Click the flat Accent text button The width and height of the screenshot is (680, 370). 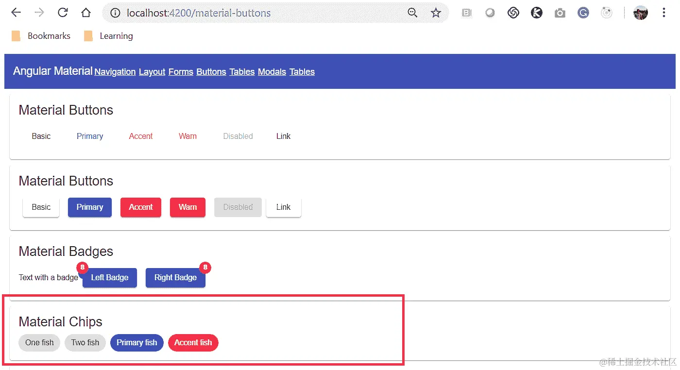click(141, 136)
